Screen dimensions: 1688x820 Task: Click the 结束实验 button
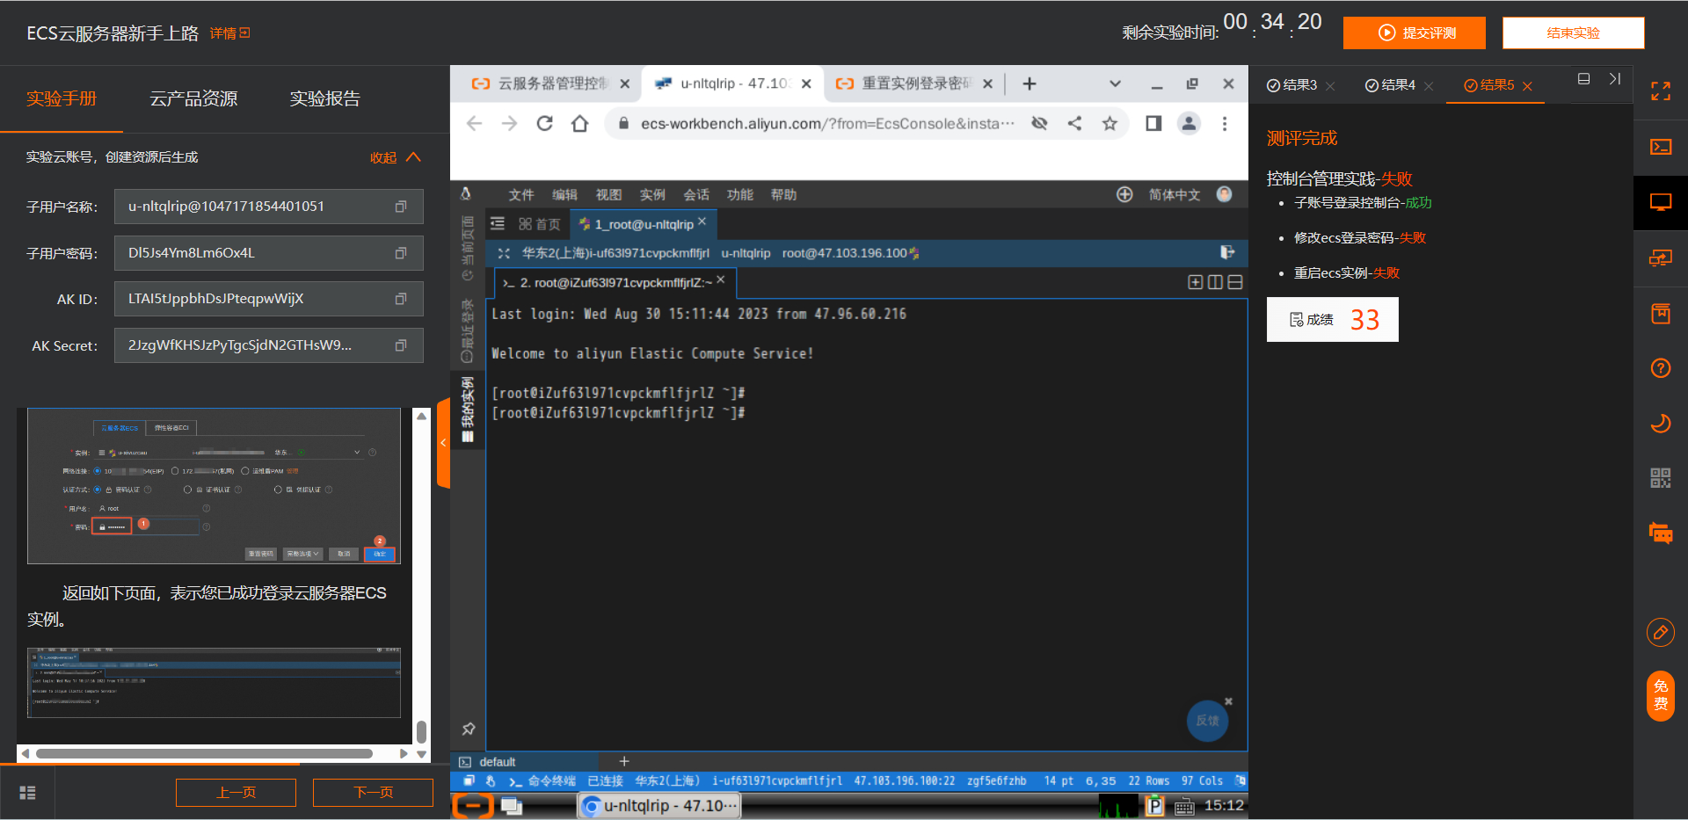click(1574, 33)
